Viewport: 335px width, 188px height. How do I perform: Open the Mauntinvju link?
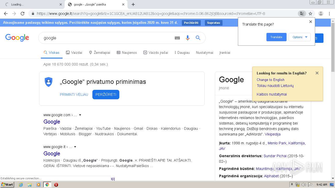[265, 169]
